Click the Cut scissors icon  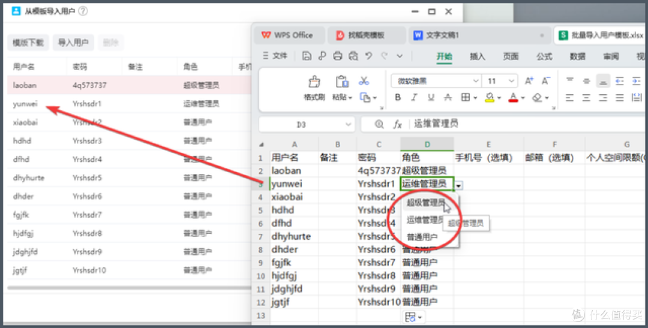tap(364, 80)
